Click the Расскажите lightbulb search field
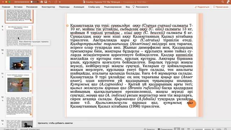 tap(140, 7)
